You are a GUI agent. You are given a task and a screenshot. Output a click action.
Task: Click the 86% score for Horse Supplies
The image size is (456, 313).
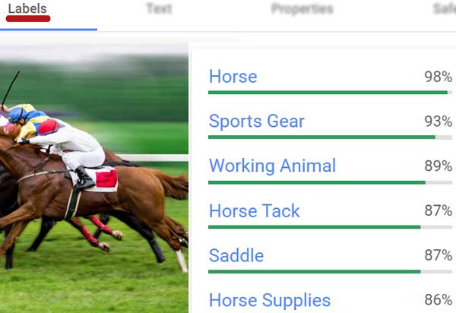click(438, 299)
